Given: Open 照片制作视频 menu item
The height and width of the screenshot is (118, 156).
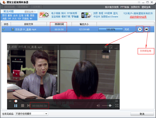Looking at the screenshot, I should (112, 7).
